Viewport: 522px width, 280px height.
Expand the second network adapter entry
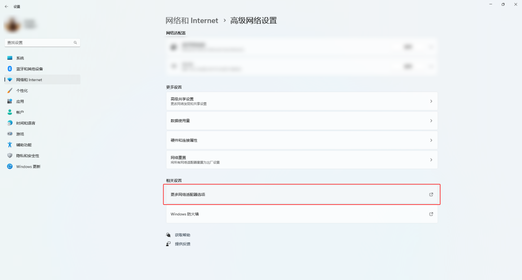click(430, 66)
